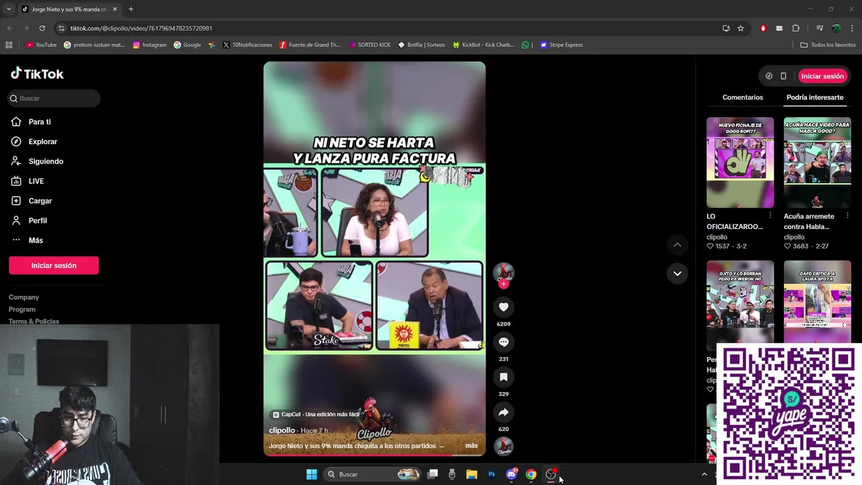Viewport: 862px width, 485px height.
Task: Switch to the Comentarios tab
Action: click(743, 98)
